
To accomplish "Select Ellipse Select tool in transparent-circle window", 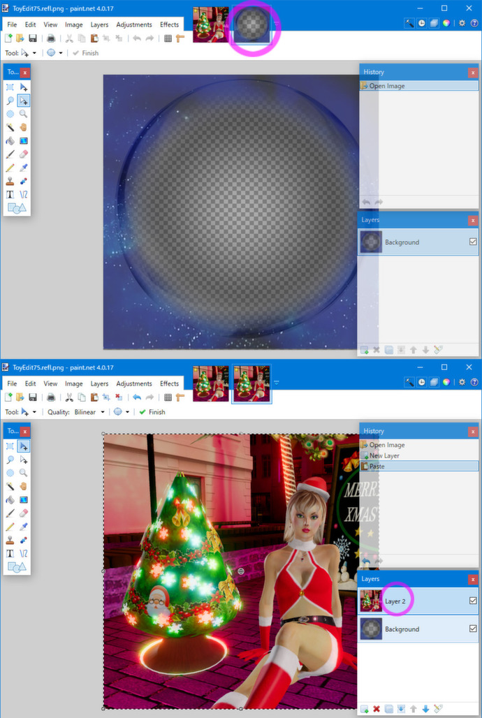I will point(10,114).
